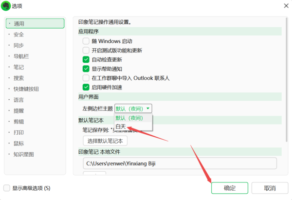Switch to 同步 settings category
Viewport: 292px width, 200px height.
pos(19,45)
